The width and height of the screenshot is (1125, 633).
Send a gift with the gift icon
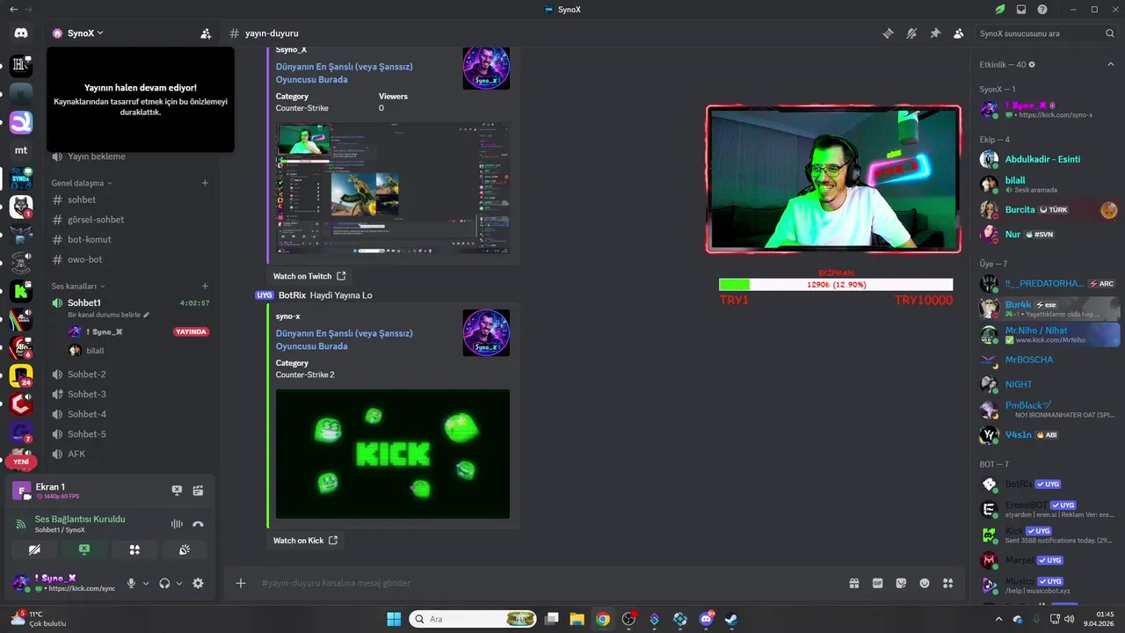853,583
